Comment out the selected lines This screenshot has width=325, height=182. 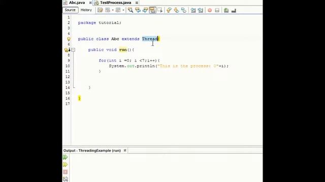tap(226, 10)
